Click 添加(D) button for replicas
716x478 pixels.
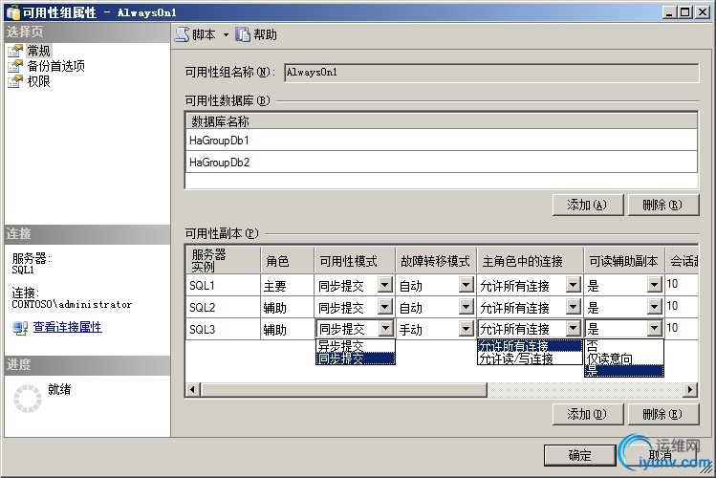(588, 414)
